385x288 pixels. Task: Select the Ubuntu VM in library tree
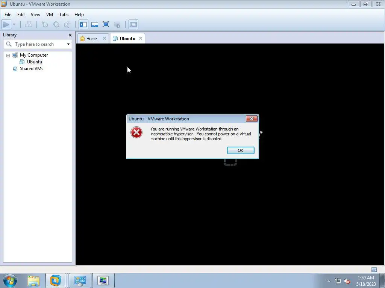point(35,62)
